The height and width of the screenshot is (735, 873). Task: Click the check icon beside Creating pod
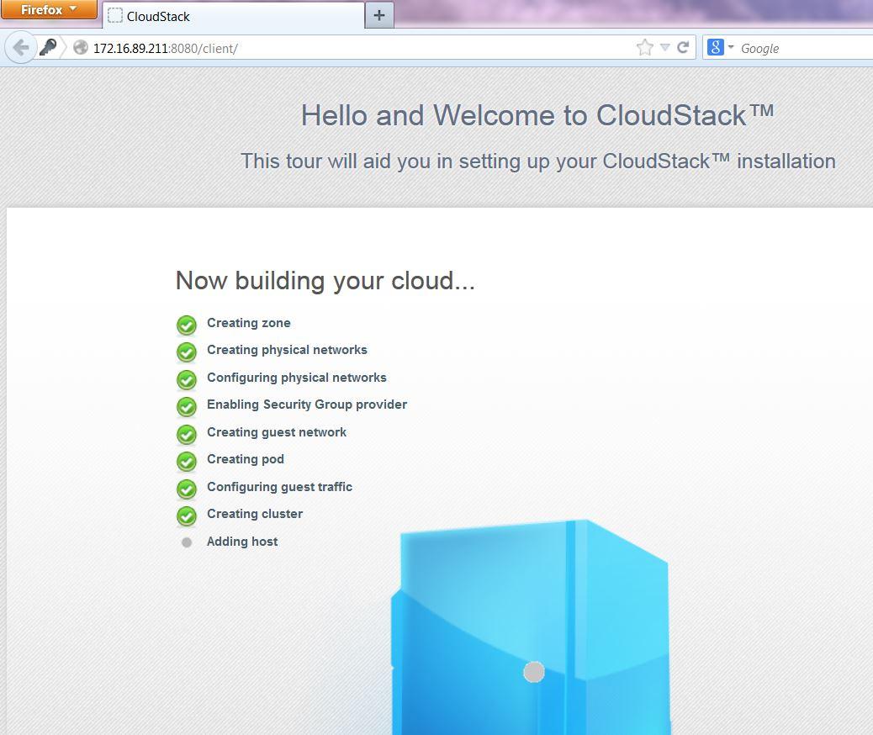[187, 462]
